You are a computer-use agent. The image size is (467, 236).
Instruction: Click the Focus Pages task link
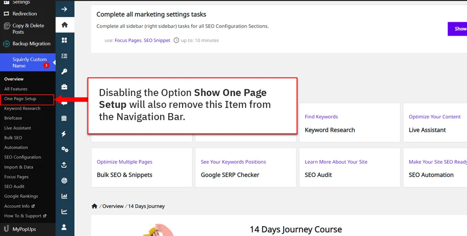point(128,40)
